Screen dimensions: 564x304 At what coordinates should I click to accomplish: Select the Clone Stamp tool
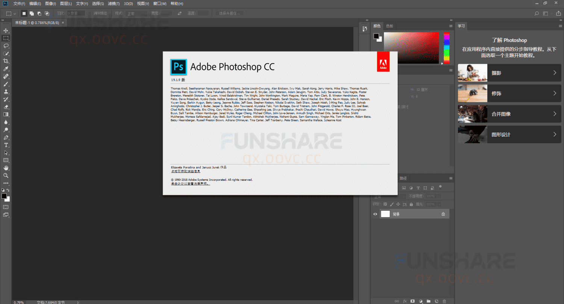click(6, 92)
